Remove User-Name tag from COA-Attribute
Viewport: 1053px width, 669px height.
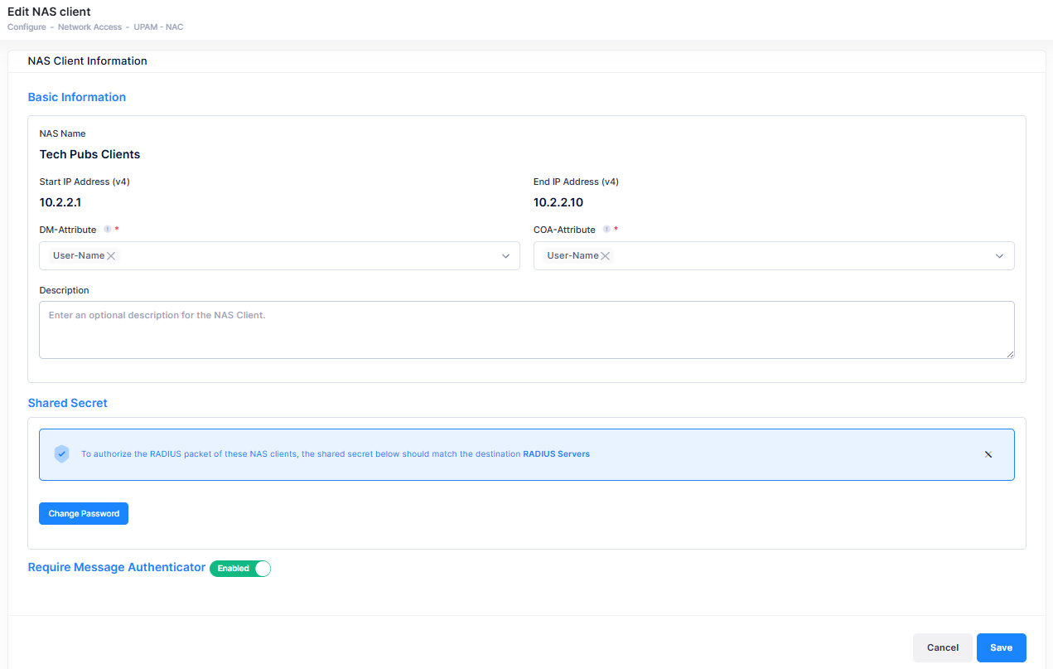click(x=606, y=256)
